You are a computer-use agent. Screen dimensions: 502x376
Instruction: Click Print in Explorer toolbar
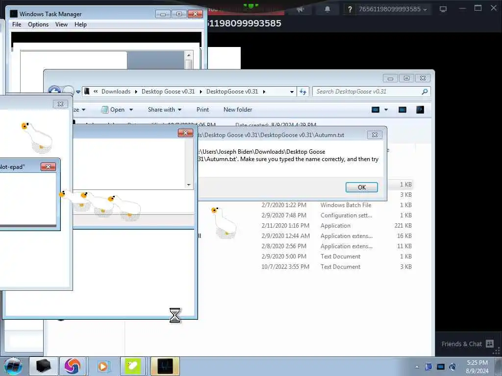pos(202,110)
